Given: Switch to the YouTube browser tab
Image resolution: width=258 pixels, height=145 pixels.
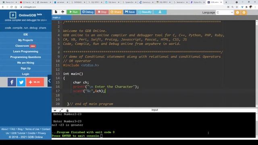Looking at the screenshot, I should pyautogui.click(x=27, y=2).
